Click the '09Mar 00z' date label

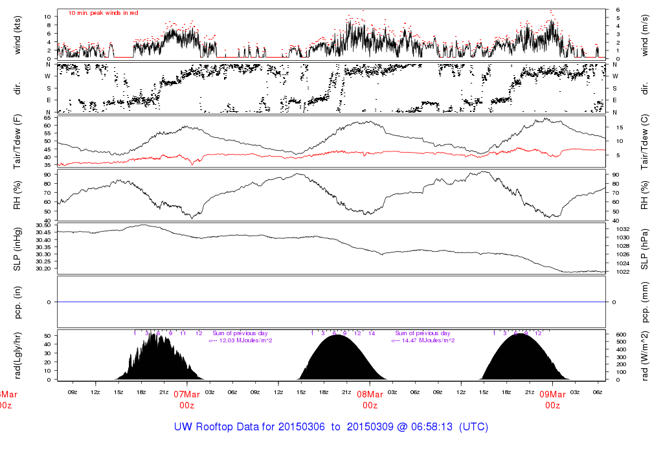point(552,400)
